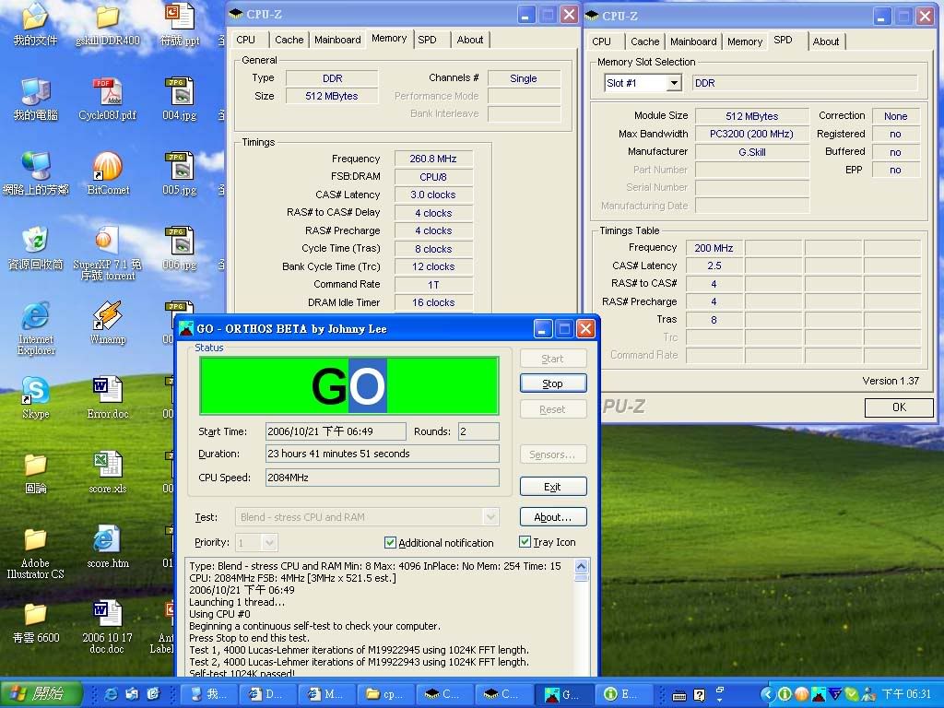The width and height of the screenshot is (944, 708).
Task: Click the Internet Explorer desktop icon
Action: tap(36, 328)
